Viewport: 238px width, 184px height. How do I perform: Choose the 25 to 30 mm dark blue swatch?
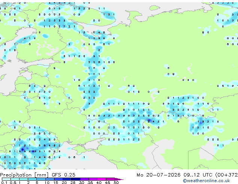pos(75,179)
